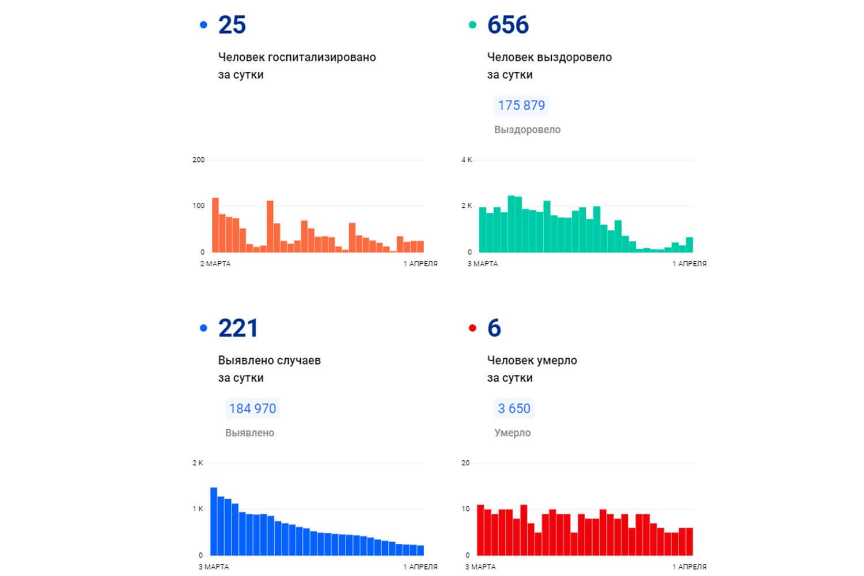The width and height of the screenshot is (864, 576).
Task: Click the text 'Человек умерло'
Action: (532, 361)
